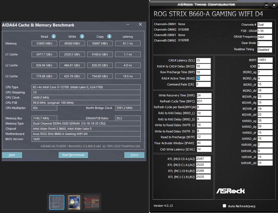Enable the Auto Refresh(sec) checkbox
The width and height of the screenshot is (278, 213).
click(225, 206)
